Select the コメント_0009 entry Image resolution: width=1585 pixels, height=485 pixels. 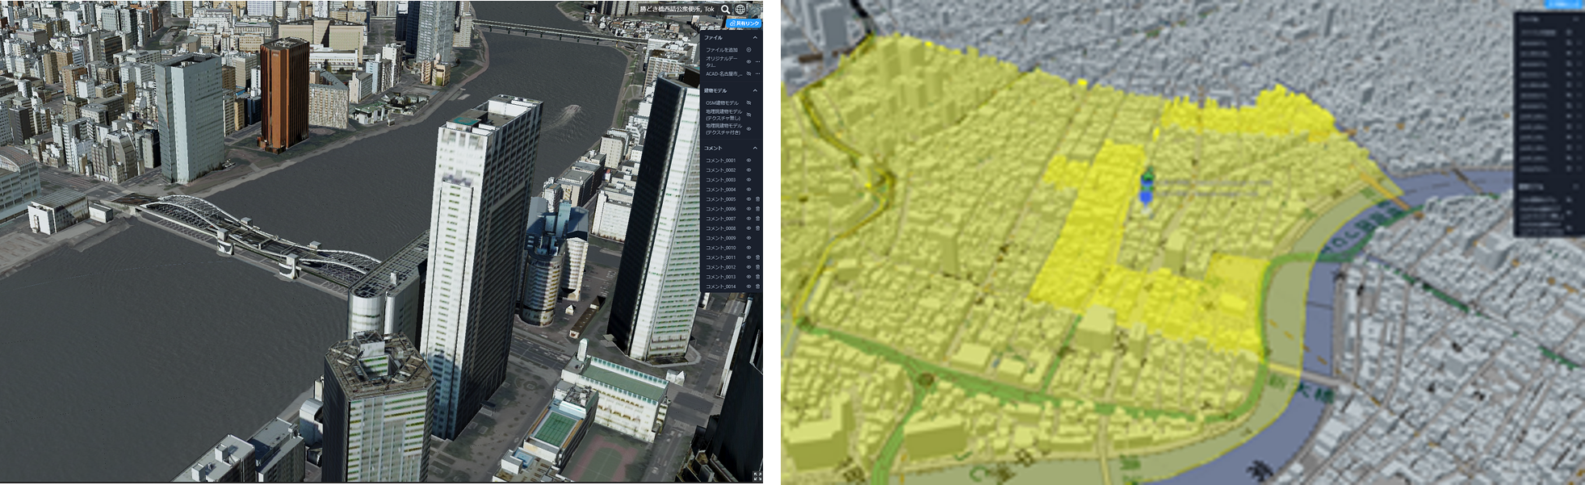click(x=721, y=238)
